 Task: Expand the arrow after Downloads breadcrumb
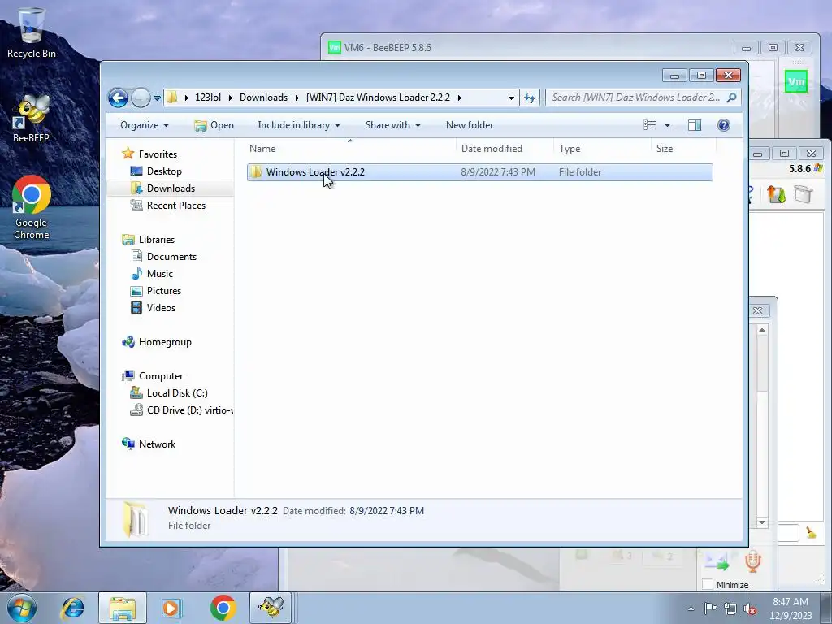(297, 97)
